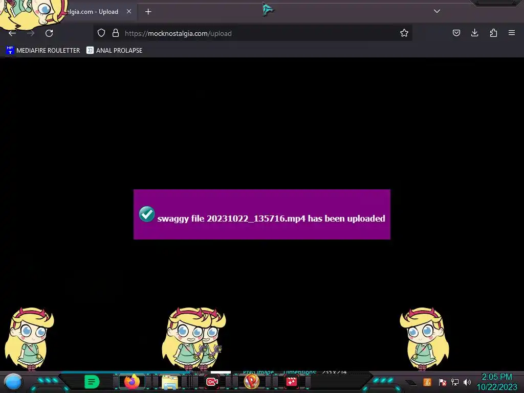Viewport: 524px width, 393px height.
Task: Open Action Center flag tray icon
Action: point(442,382)
